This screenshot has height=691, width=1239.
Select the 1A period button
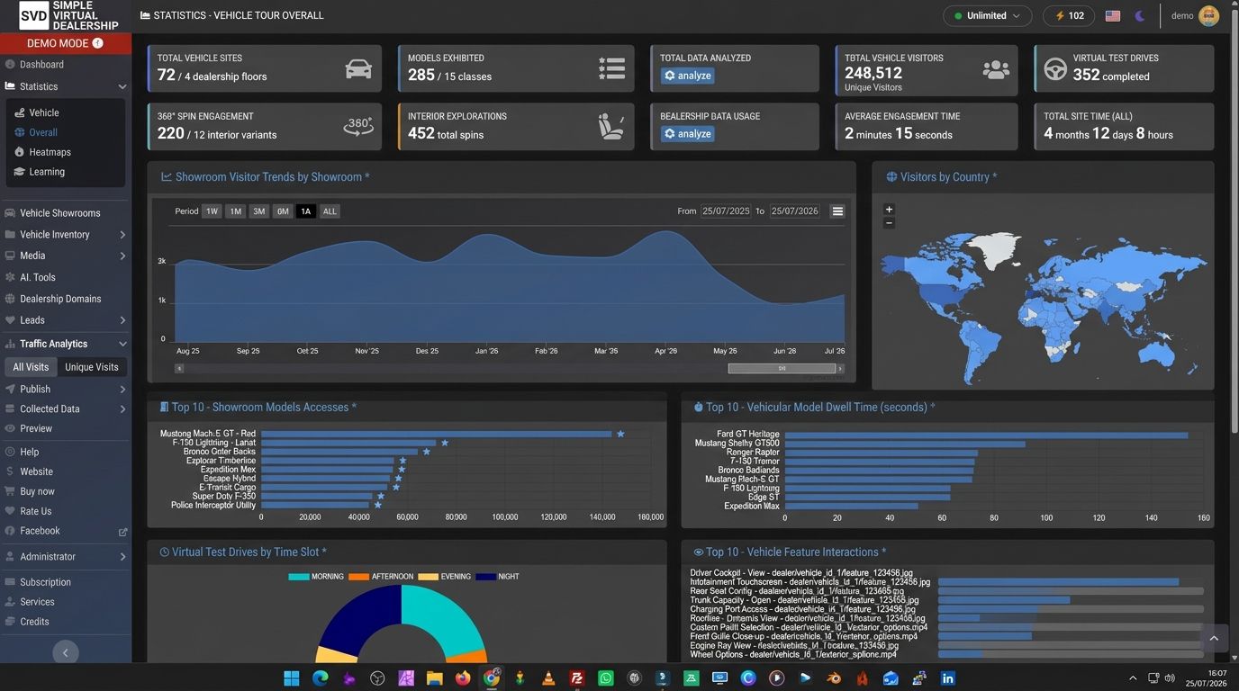coord(306,211)
